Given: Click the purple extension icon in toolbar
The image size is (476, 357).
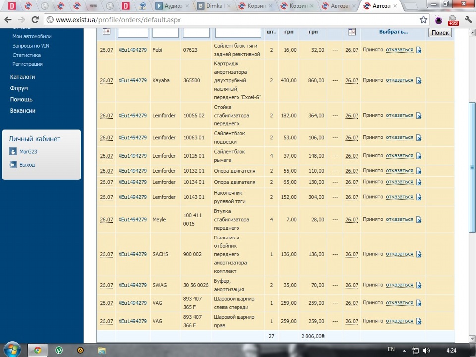Looking at the screenshot, I should point(439,20).
